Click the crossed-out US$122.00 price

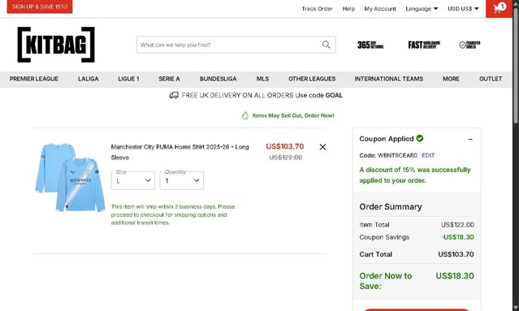pos(285,158)
